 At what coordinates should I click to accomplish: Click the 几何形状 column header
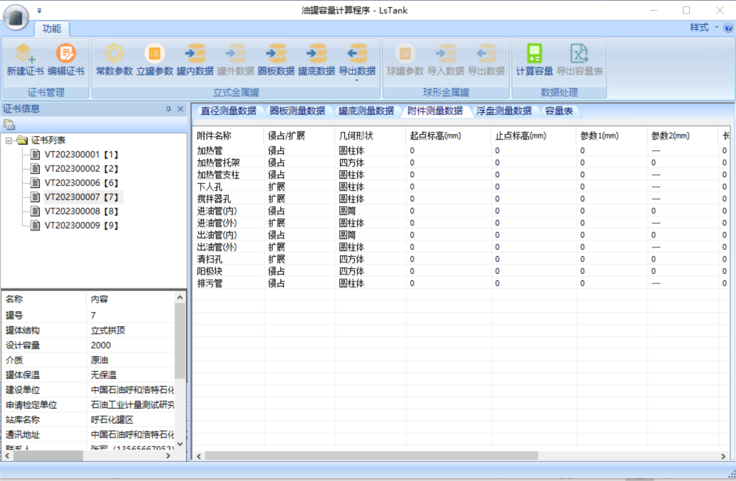(370, 136)
